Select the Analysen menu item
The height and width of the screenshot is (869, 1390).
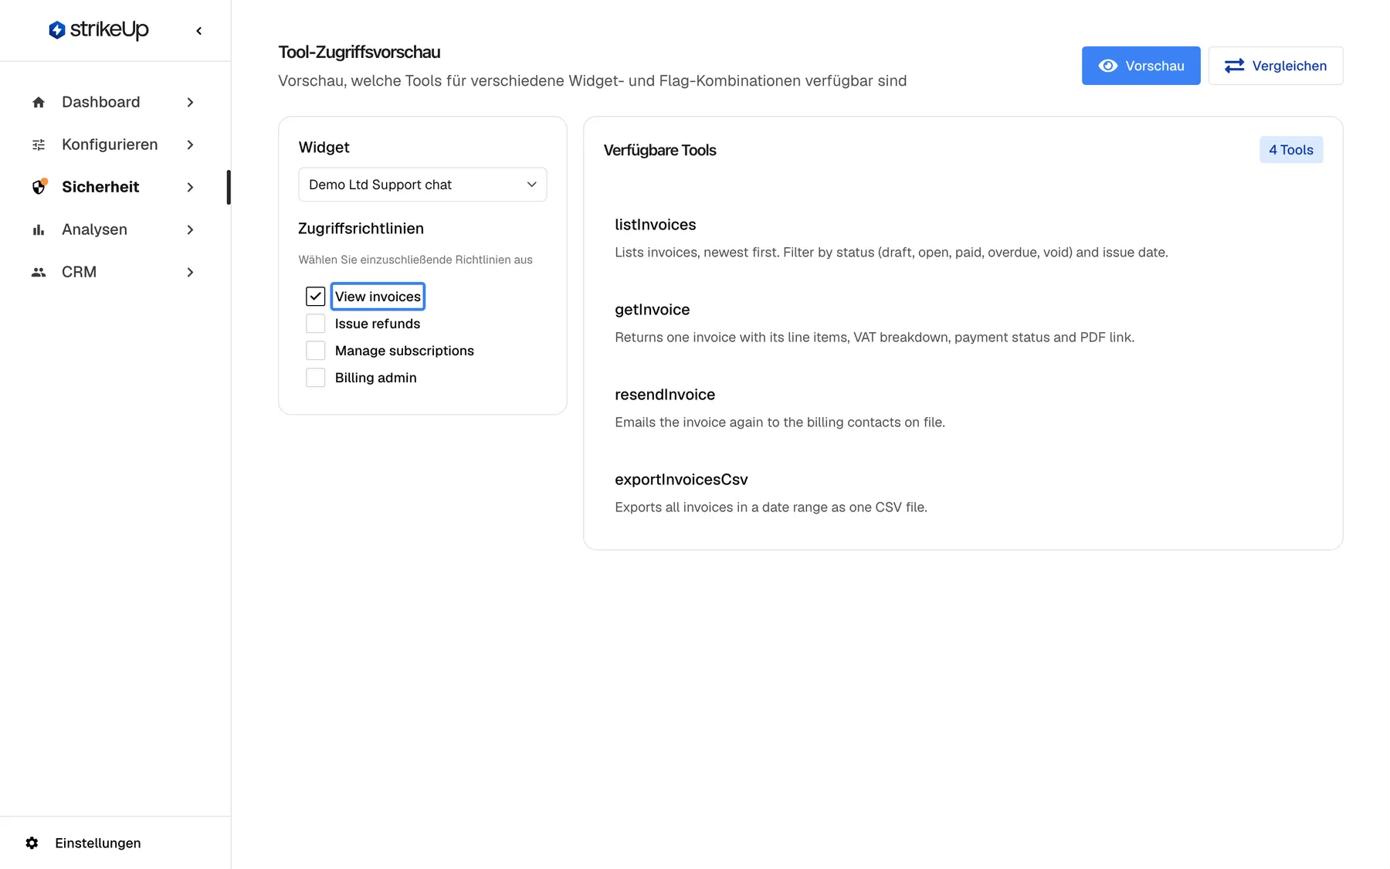click(114, 229)
